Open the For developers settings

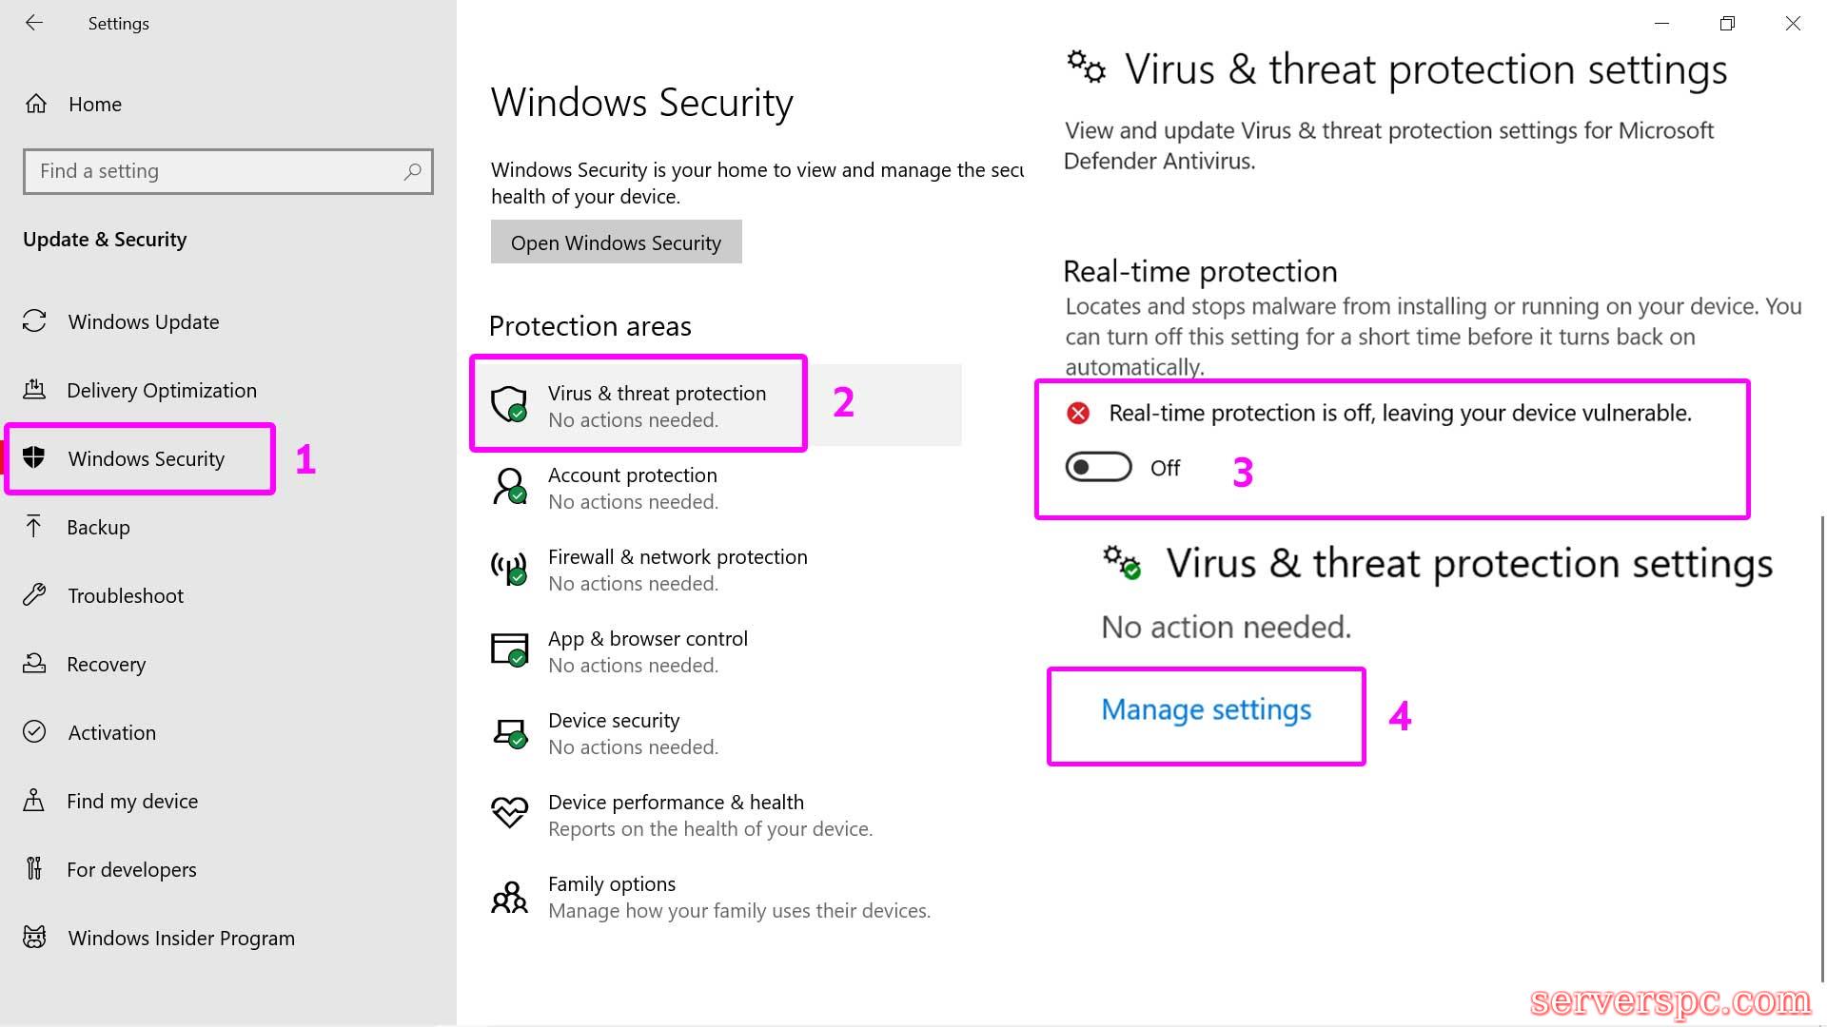point(131,869)
